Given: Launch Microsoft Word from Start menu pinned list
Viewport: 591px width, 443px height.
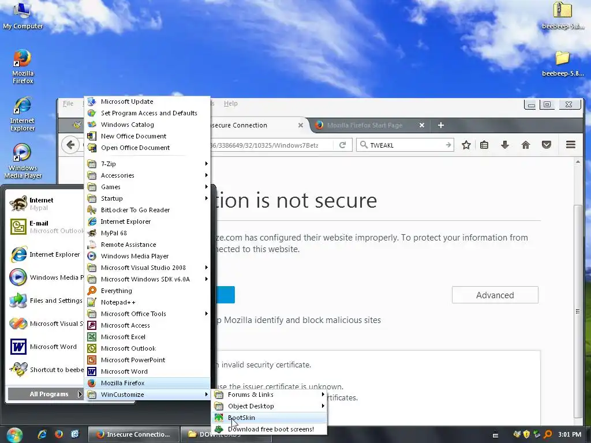Looking at the screenshot, I should point(45,347).
